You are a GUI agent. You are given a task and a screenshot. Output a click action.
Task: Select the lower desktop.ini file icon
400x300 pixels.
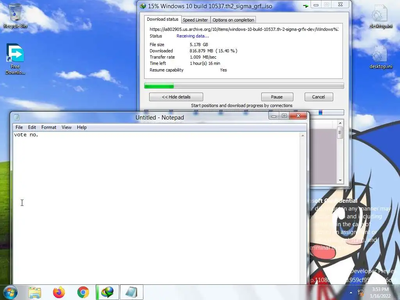click(x=380, y=57)
